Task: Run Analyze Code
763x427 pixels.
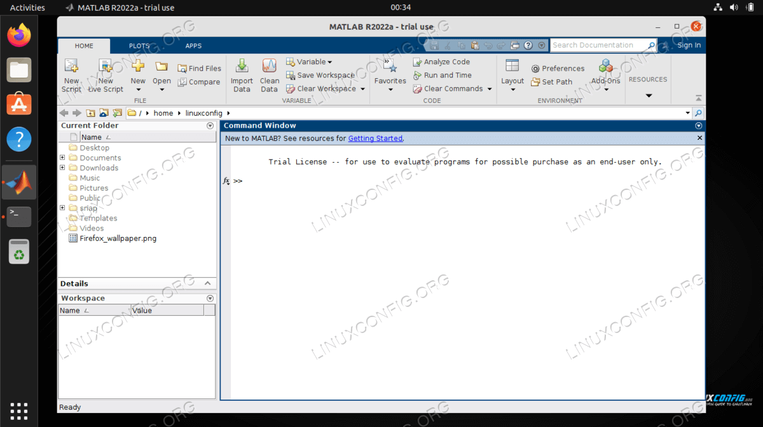Action: click(x=441, y=62)
